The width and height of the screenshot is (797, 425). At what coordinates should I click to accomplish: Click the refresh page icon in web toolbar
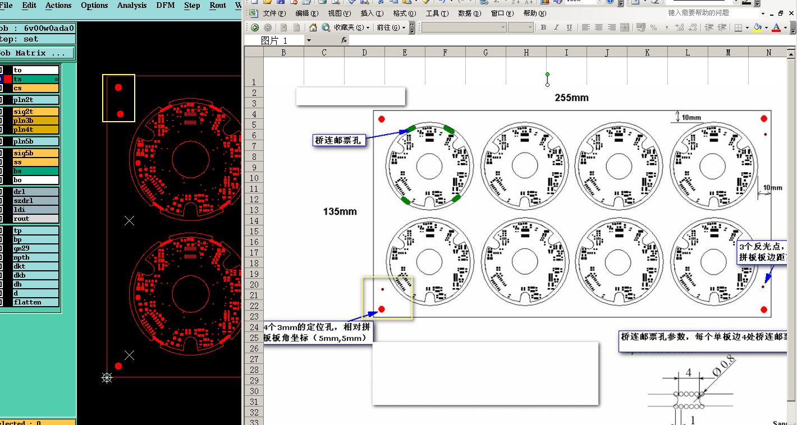point(296,27)
